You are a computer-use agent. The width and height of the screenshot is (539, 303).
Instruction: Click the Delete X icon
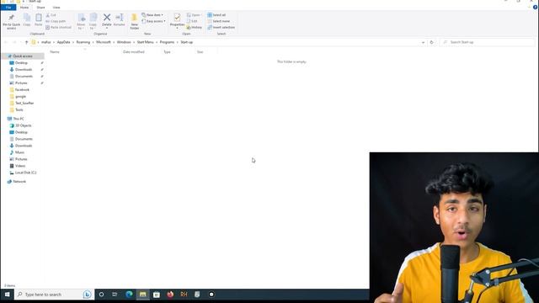(107, 17)
